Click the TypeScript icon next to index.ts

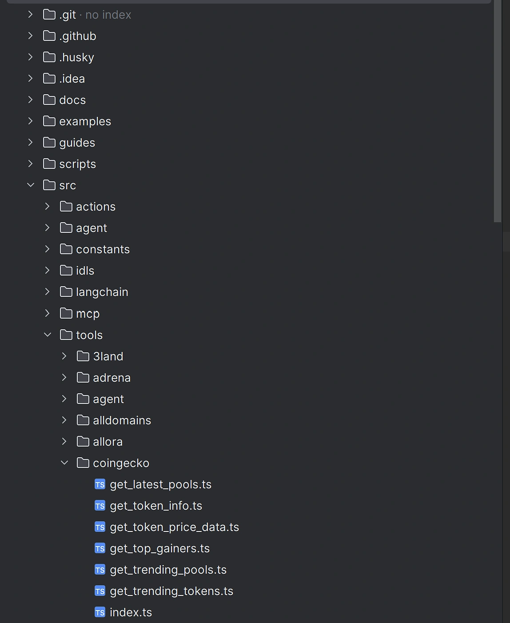tap(100, 612)
